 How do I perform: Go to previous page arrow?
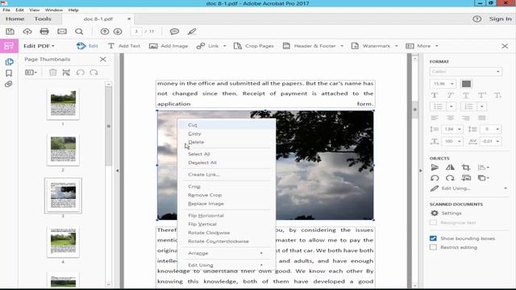tap(105, 31)
